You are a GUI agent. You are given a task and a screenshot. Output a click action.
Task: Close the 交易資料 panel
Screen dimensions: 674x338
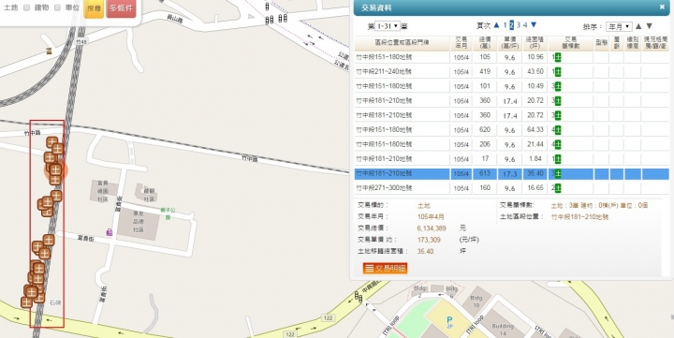[662, 7]
